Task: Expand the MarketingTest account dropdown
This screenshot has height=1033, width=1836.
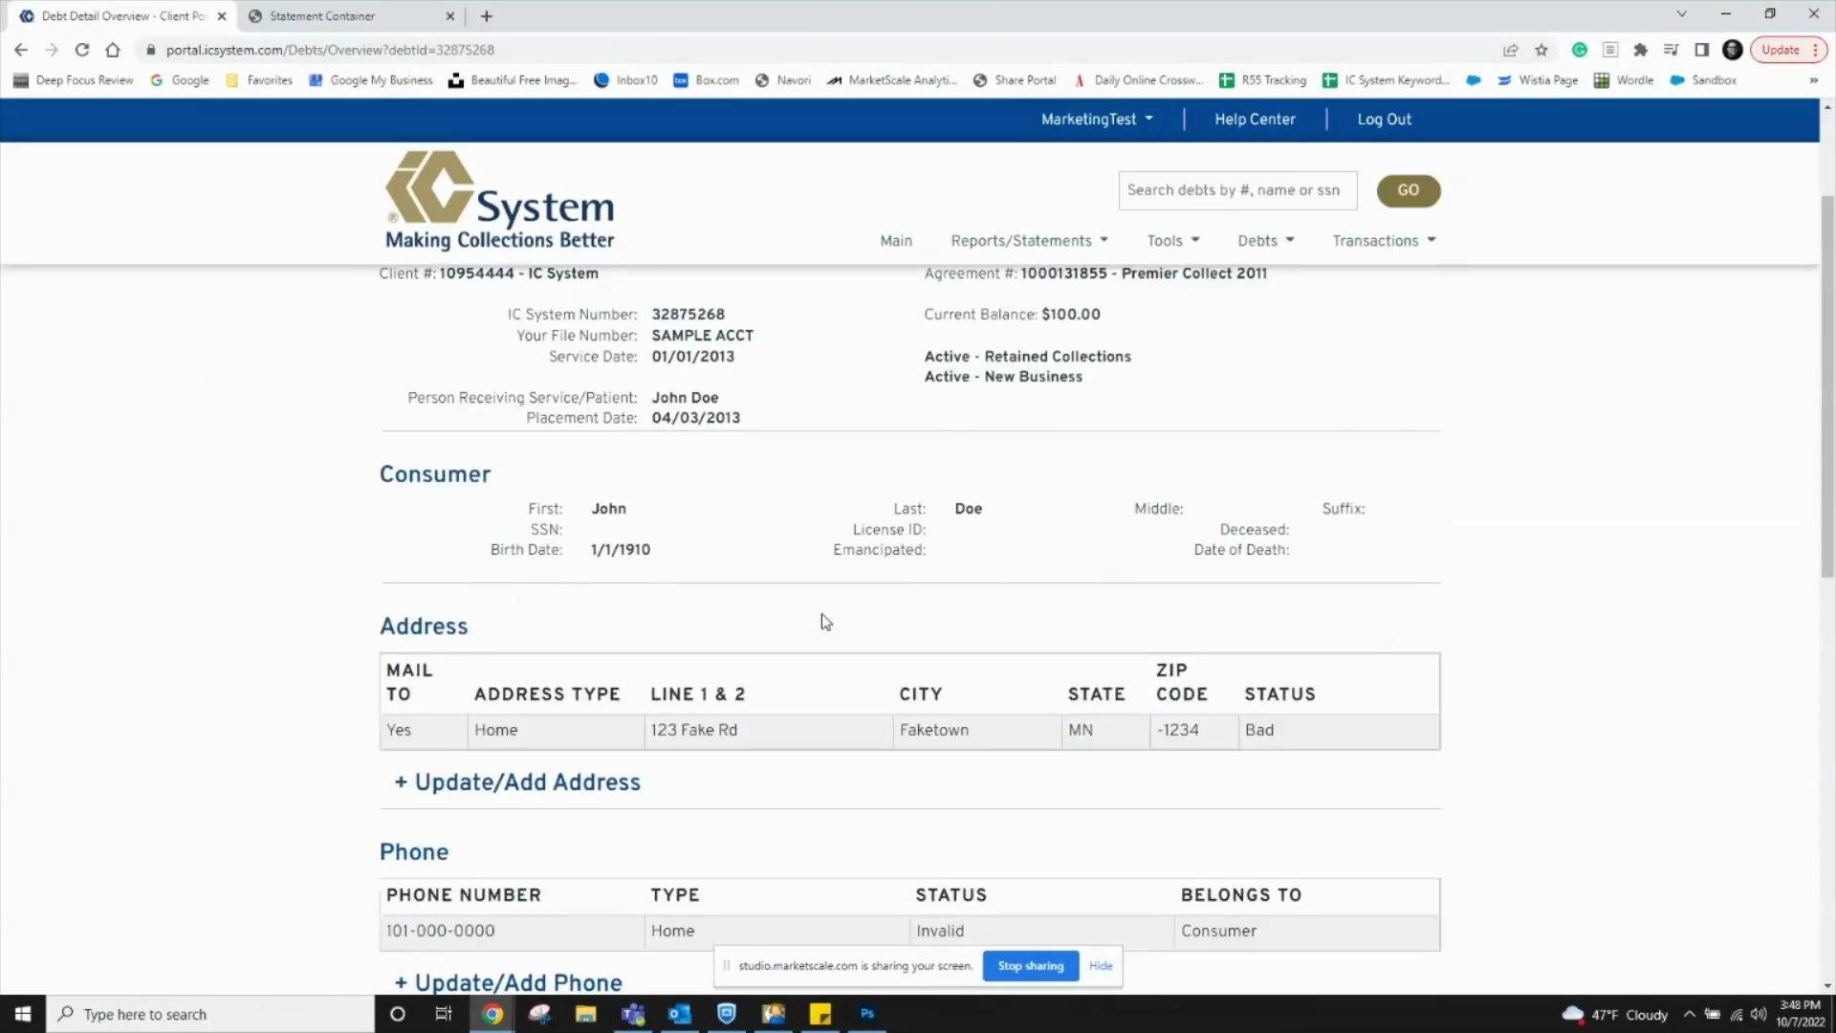Action: pos(1096,119)
